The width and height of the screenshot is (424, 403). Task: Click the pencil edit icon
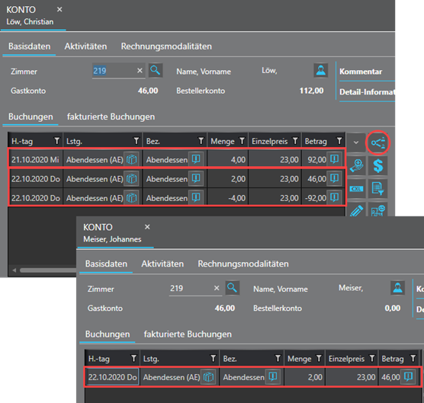pyautogui.click(x=356, y=210)
